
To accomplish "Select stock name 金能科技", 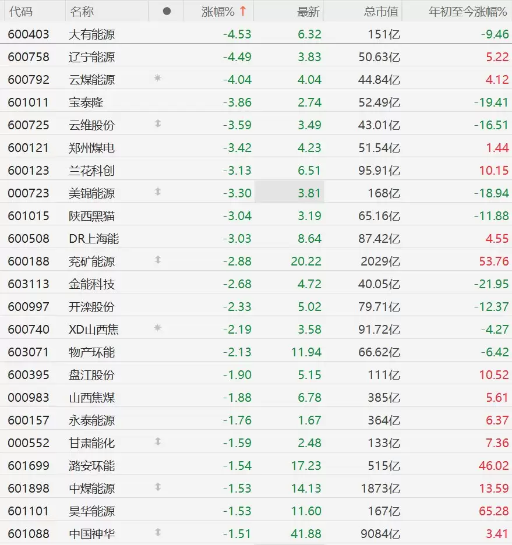I will click(92, 284).
